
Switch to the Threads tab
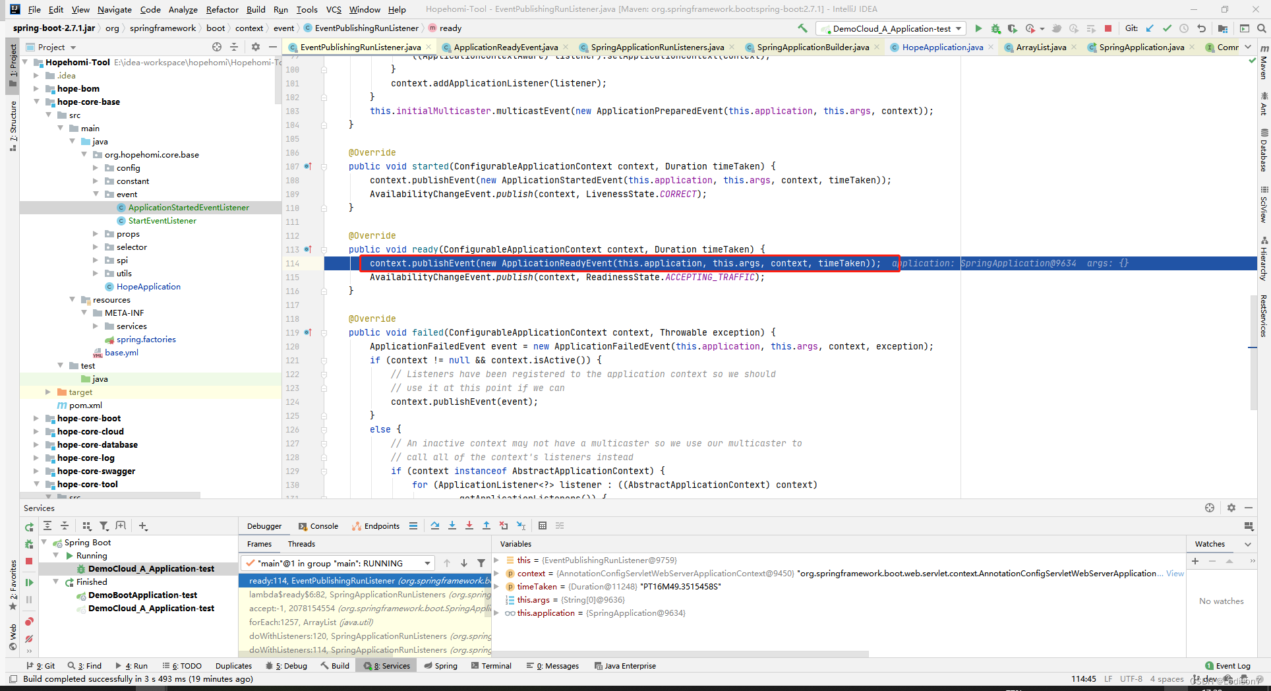pos(301,544)
